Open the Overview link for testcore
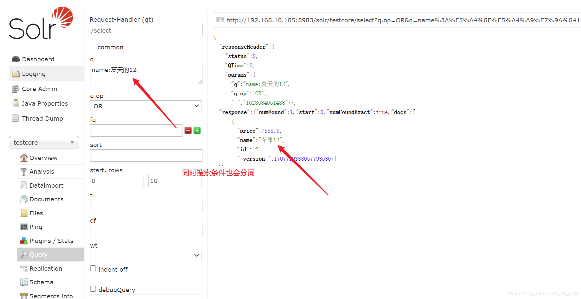Viewport: 581px width, 299px height. [x=43, y=158]
